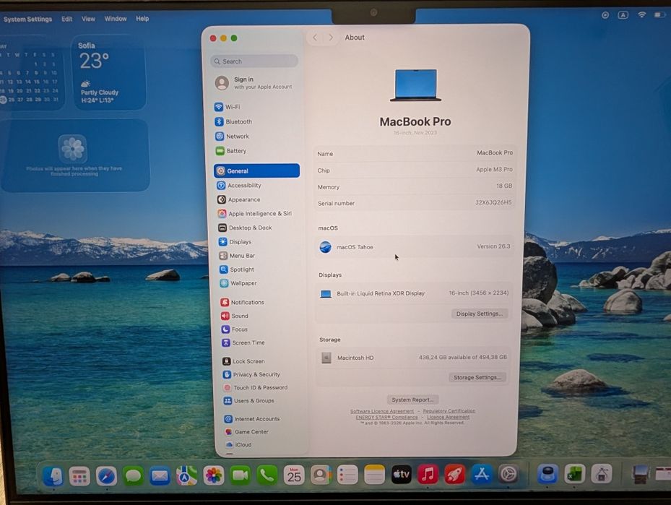Click Sign in with your Apple Account
The width and height of the screenshot is (671, 505).
pyautogui.click(x=254, y=82)
